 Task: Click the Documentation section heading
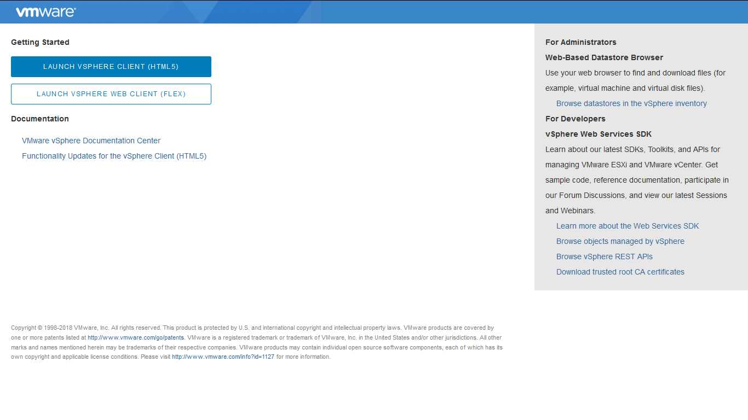click(x=40, y=119)
